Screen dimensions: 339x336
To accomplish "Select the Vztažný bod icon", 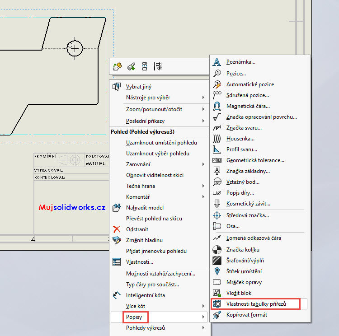I will (x=217, y=182).
